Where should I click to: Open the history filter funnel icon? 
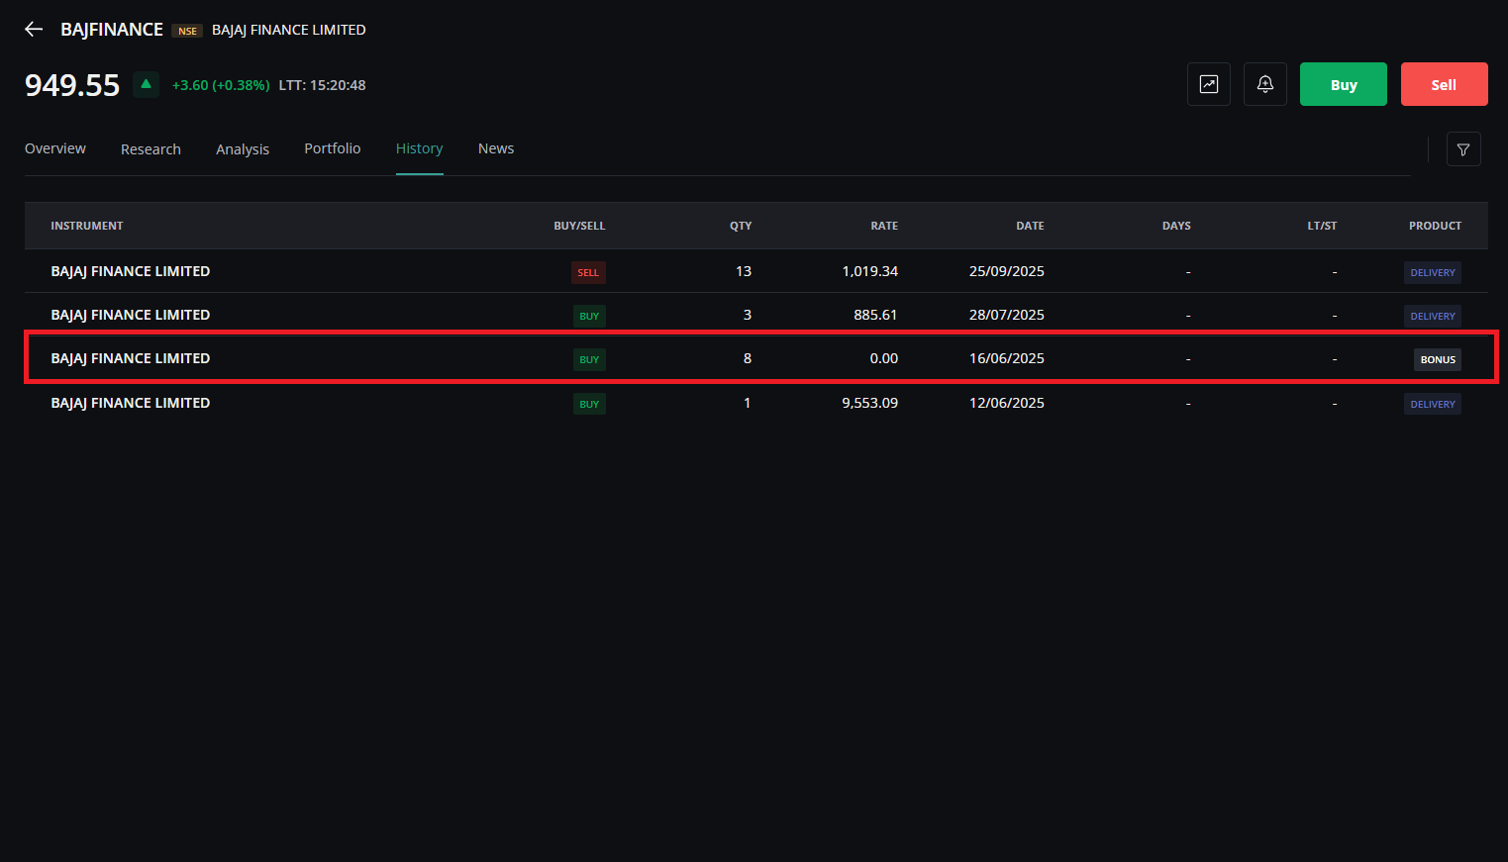point(1462,149)
